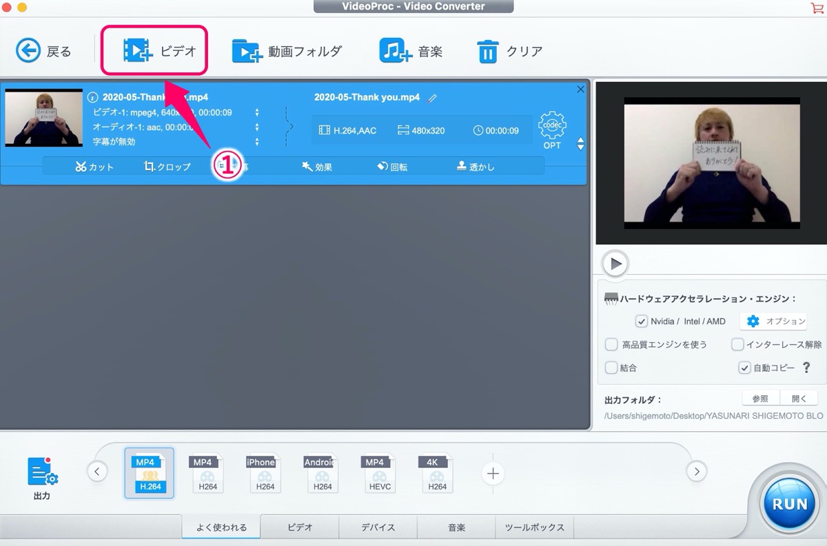Image resolution: width=827 pixels, height=546 pixels.
Task: Add music with the 音楽 button
Action: point(411,51)
